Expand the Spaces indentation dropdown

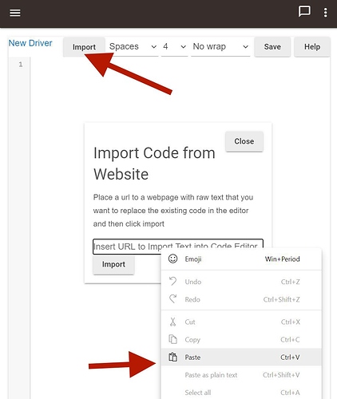pos(133,47)
